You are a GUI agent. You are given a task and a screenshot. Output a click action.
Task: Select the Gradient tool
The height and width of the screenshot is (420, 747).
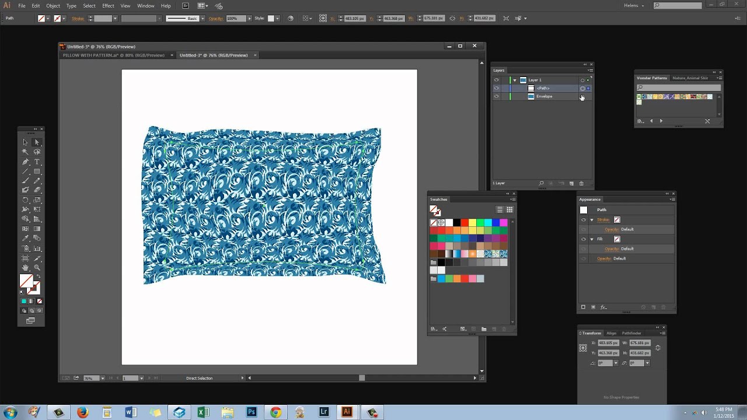pyautogui.click(x=37, y=229)
